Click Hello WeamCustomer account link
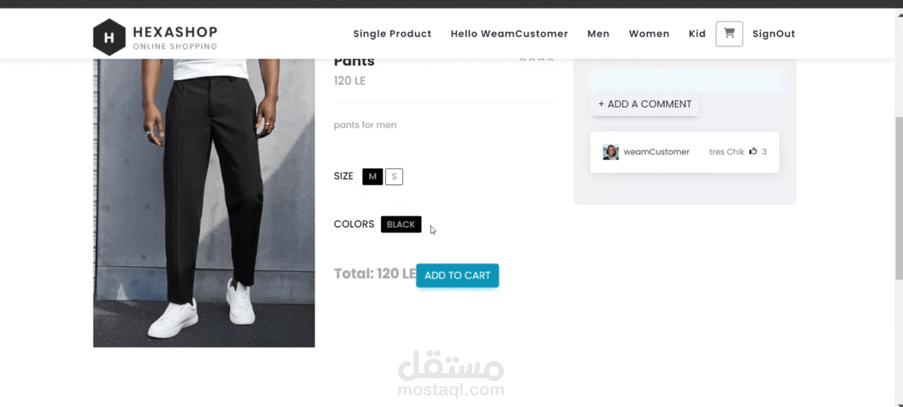Viewport: 903px width, 407px height. [509, 34]
